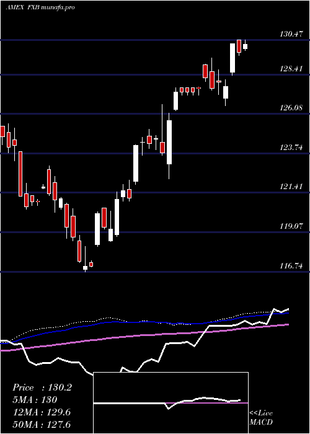Click the 123.74 price level label
The image size is (310, 434).
291,148
